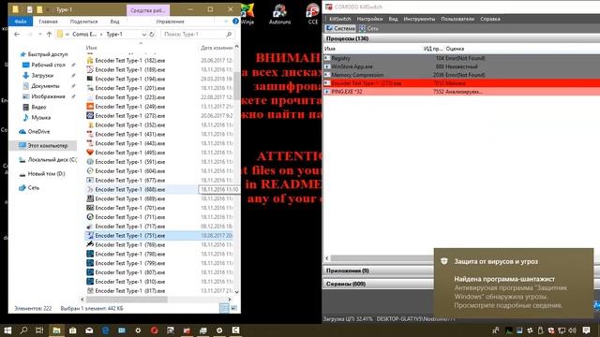600x337 pixels.
Task: Select the Управление ribbon tab
Action: tap(170, 22)
